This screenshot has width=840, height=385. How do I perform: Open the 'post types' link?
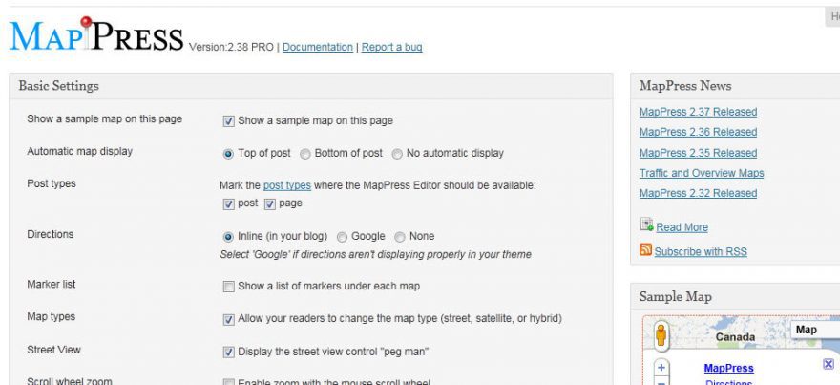(x=286, y=185)
